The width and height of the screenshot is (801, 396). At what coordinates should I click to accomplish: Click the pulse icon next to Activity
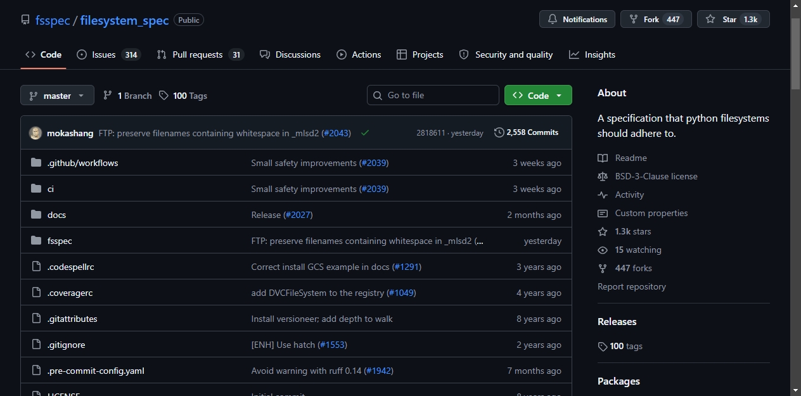click(603, 195)
